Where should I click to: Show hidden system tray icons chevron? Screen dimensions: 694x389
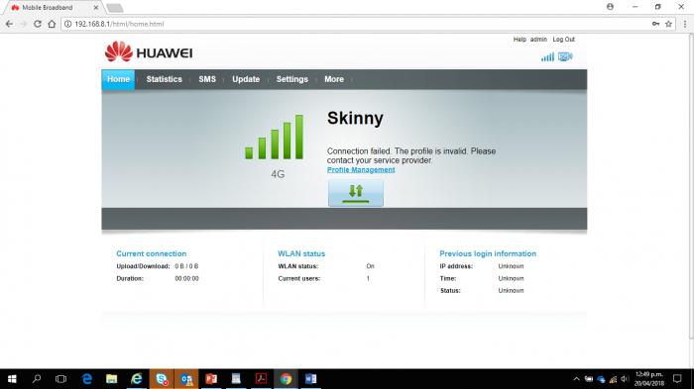point(576,379)
